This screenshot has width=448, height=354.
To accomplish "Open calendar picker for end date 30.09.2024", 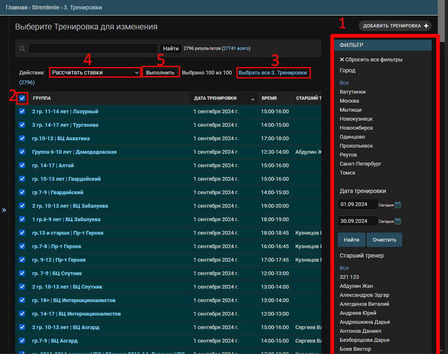I will (398, 221).
